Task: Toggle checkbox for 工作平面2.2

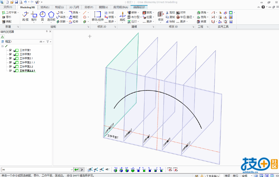Action: point(11,66)
